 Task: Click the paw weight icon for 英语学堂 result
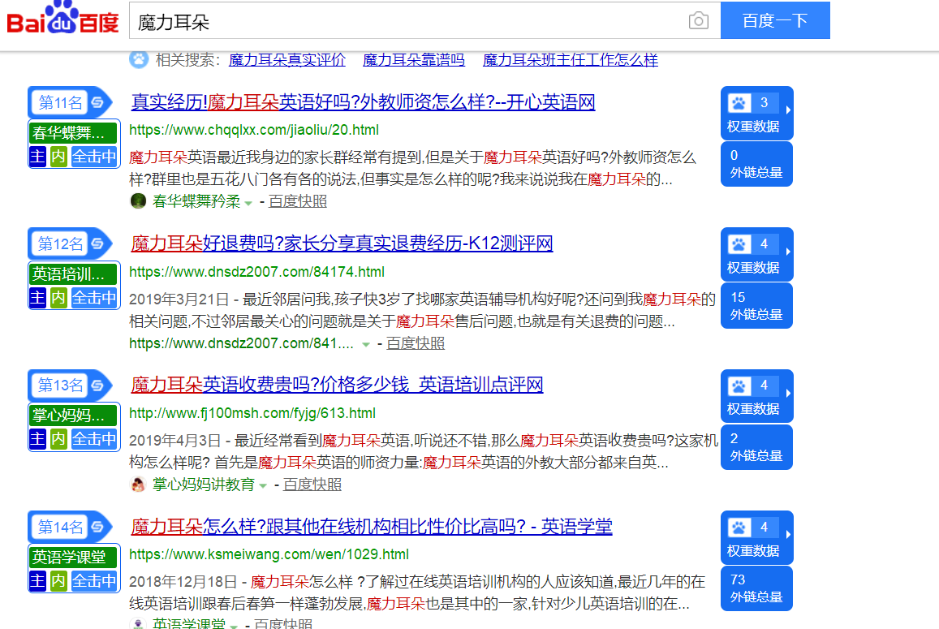click(x=739, y=528)
